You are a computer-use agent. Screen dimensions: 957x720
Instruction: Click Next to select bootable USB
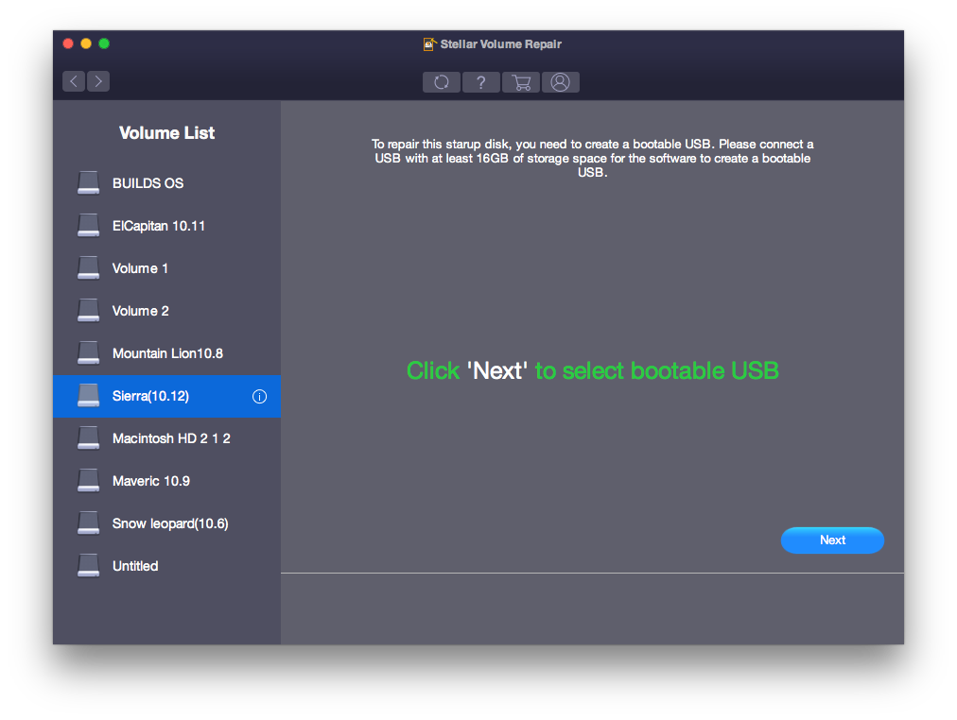(x=832, y=540)
